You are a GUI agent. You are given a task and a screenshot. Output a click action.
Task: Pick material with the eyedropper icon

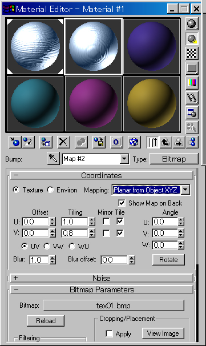(54, 158)
